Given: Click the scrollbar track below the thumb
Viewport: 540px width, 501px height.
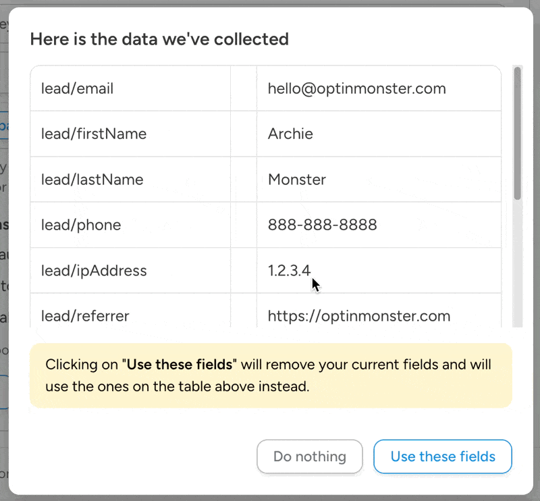Looking at the screenshot, I should pyautogui.click(x=518, y=263).
